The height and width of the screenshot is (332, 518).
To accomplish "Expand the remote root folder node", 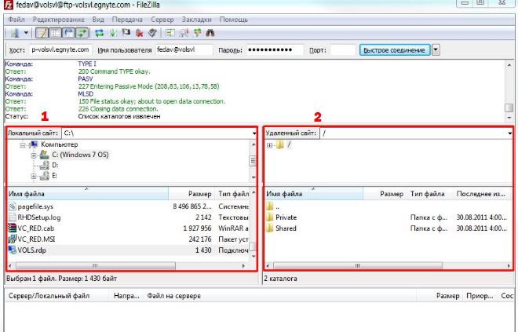I will (x=269, y=145).
